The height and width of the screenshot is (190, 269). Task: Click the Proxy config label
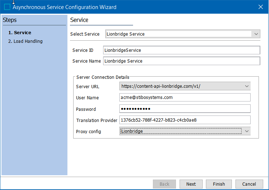click(88, 132)
